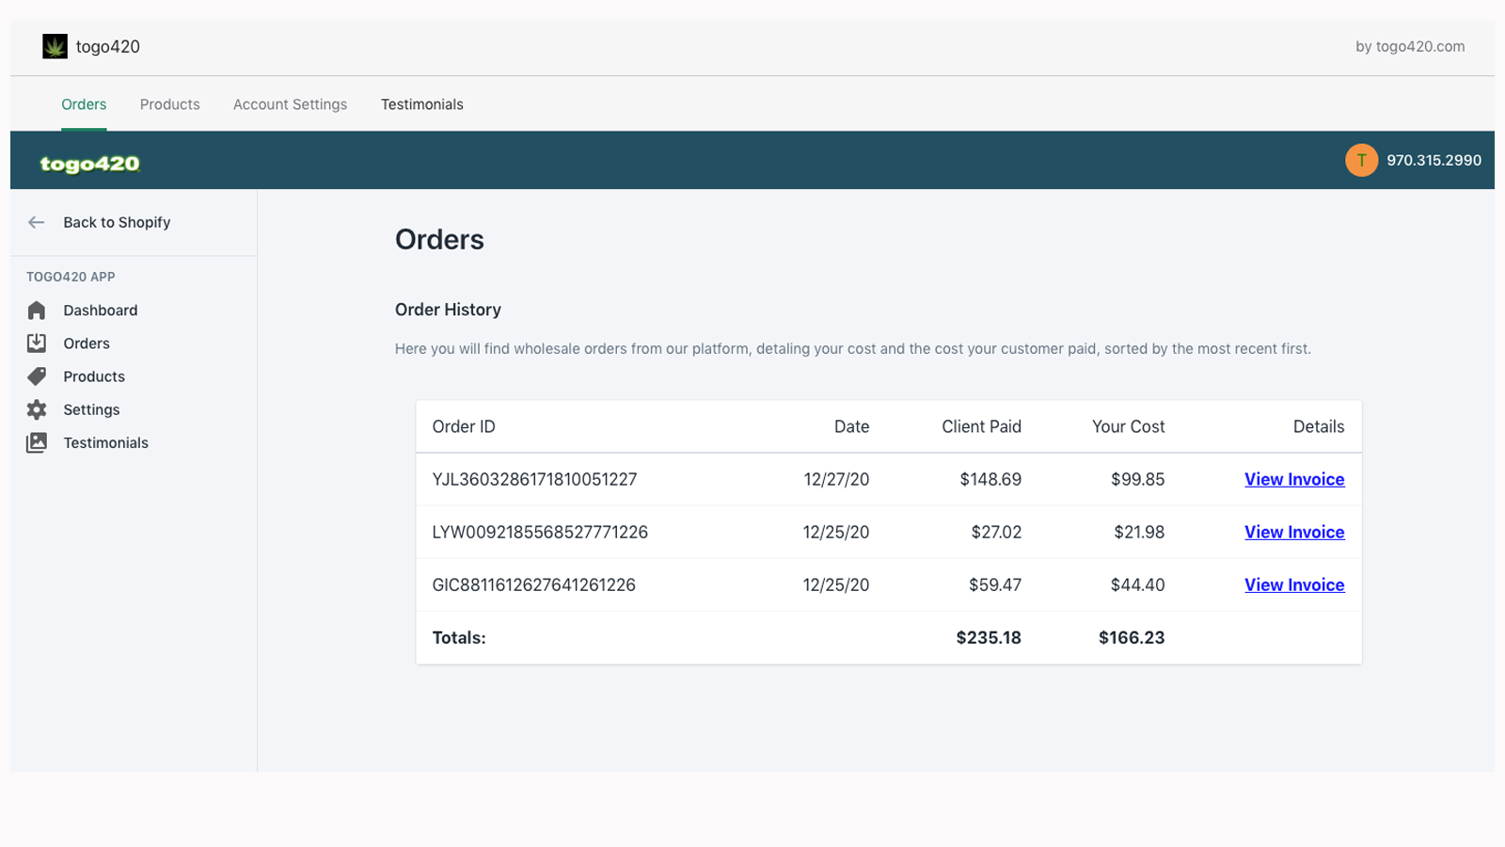1505x847 pixels.
Task: Click the Orders download-box icon in sidebar
Action: (37, 344)
